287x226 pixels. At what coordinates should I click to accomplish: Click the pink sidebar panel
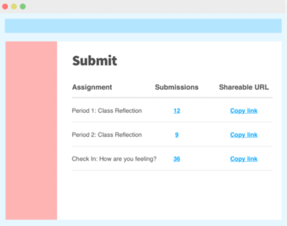(x=31, y=131)
